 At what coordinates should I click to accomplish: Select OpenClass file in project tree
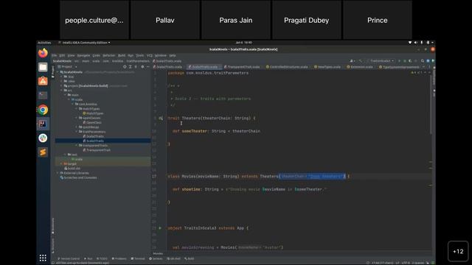92,123
